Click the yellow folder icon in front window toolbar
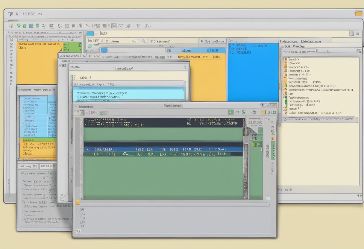 (263, 112)
